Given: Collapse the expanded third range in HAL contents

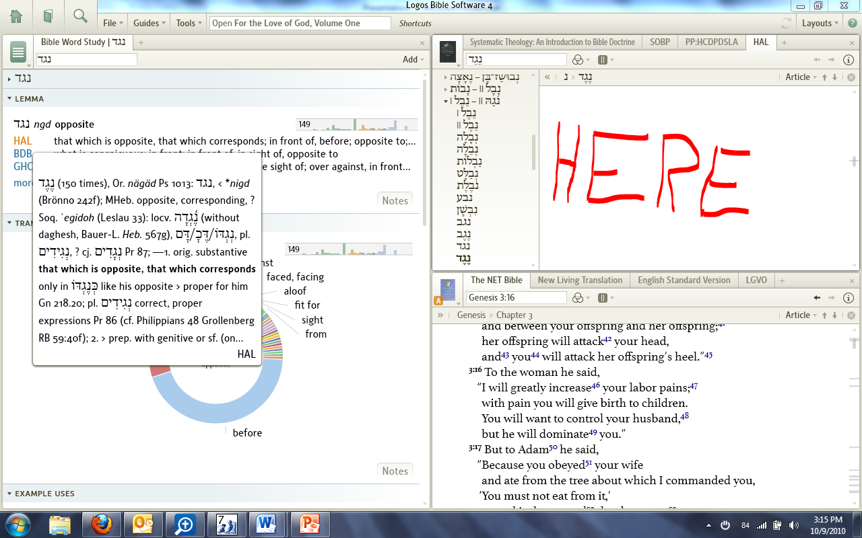Looking at the screenshot, I should [446, 102].
